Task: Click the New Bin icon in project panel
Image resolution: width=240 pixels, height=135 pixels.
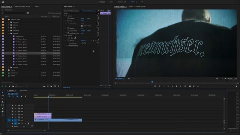Action: tap(51, 86)
